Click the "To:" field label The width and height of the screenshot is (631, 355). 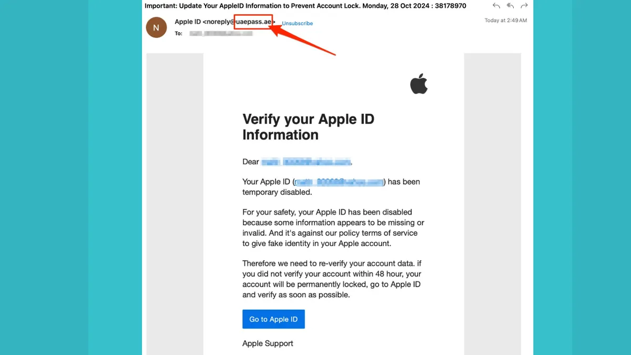pyautogui.click(x=179, y=33)
